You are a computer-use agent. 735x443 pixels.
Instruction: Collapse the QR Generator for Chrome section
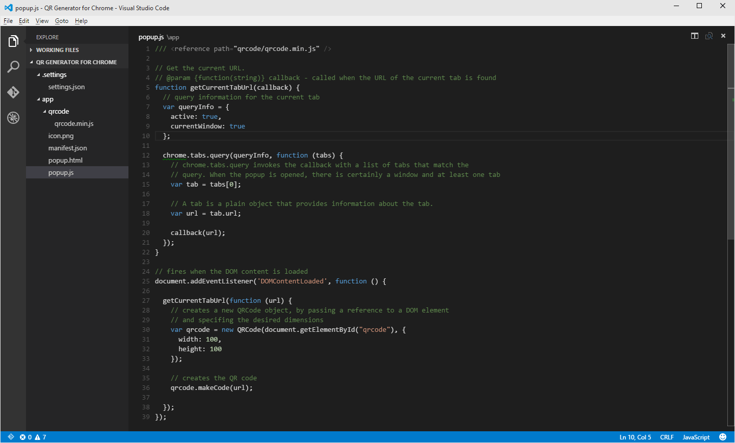(77, 62)
